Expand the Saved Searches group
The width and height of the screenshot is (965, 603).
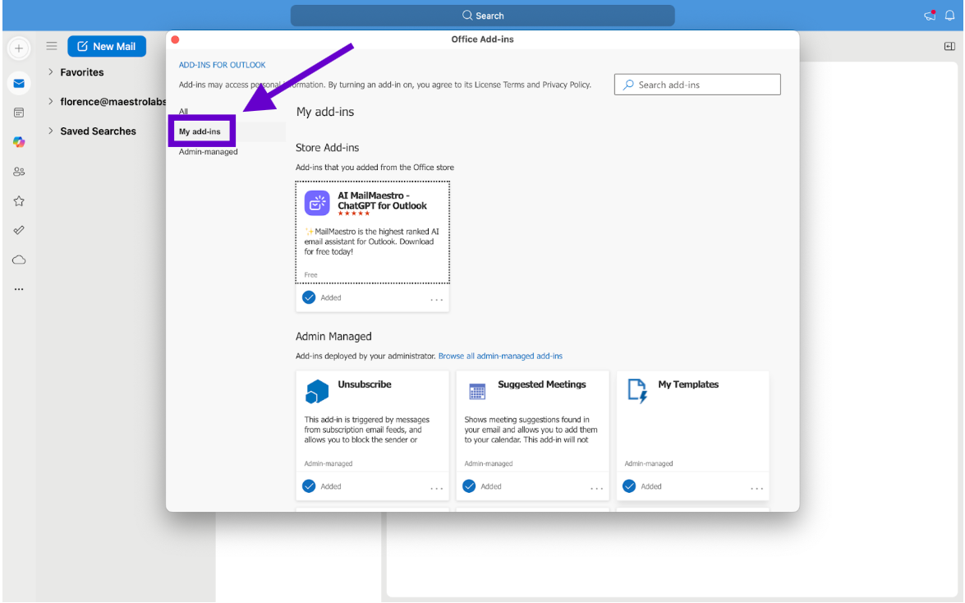click(50, 131)
